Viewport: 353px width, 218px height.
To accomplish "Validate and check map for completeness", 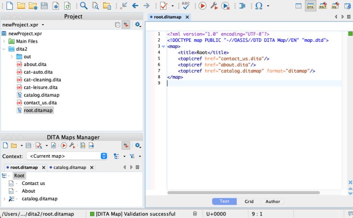I will (x=39, y=146).
